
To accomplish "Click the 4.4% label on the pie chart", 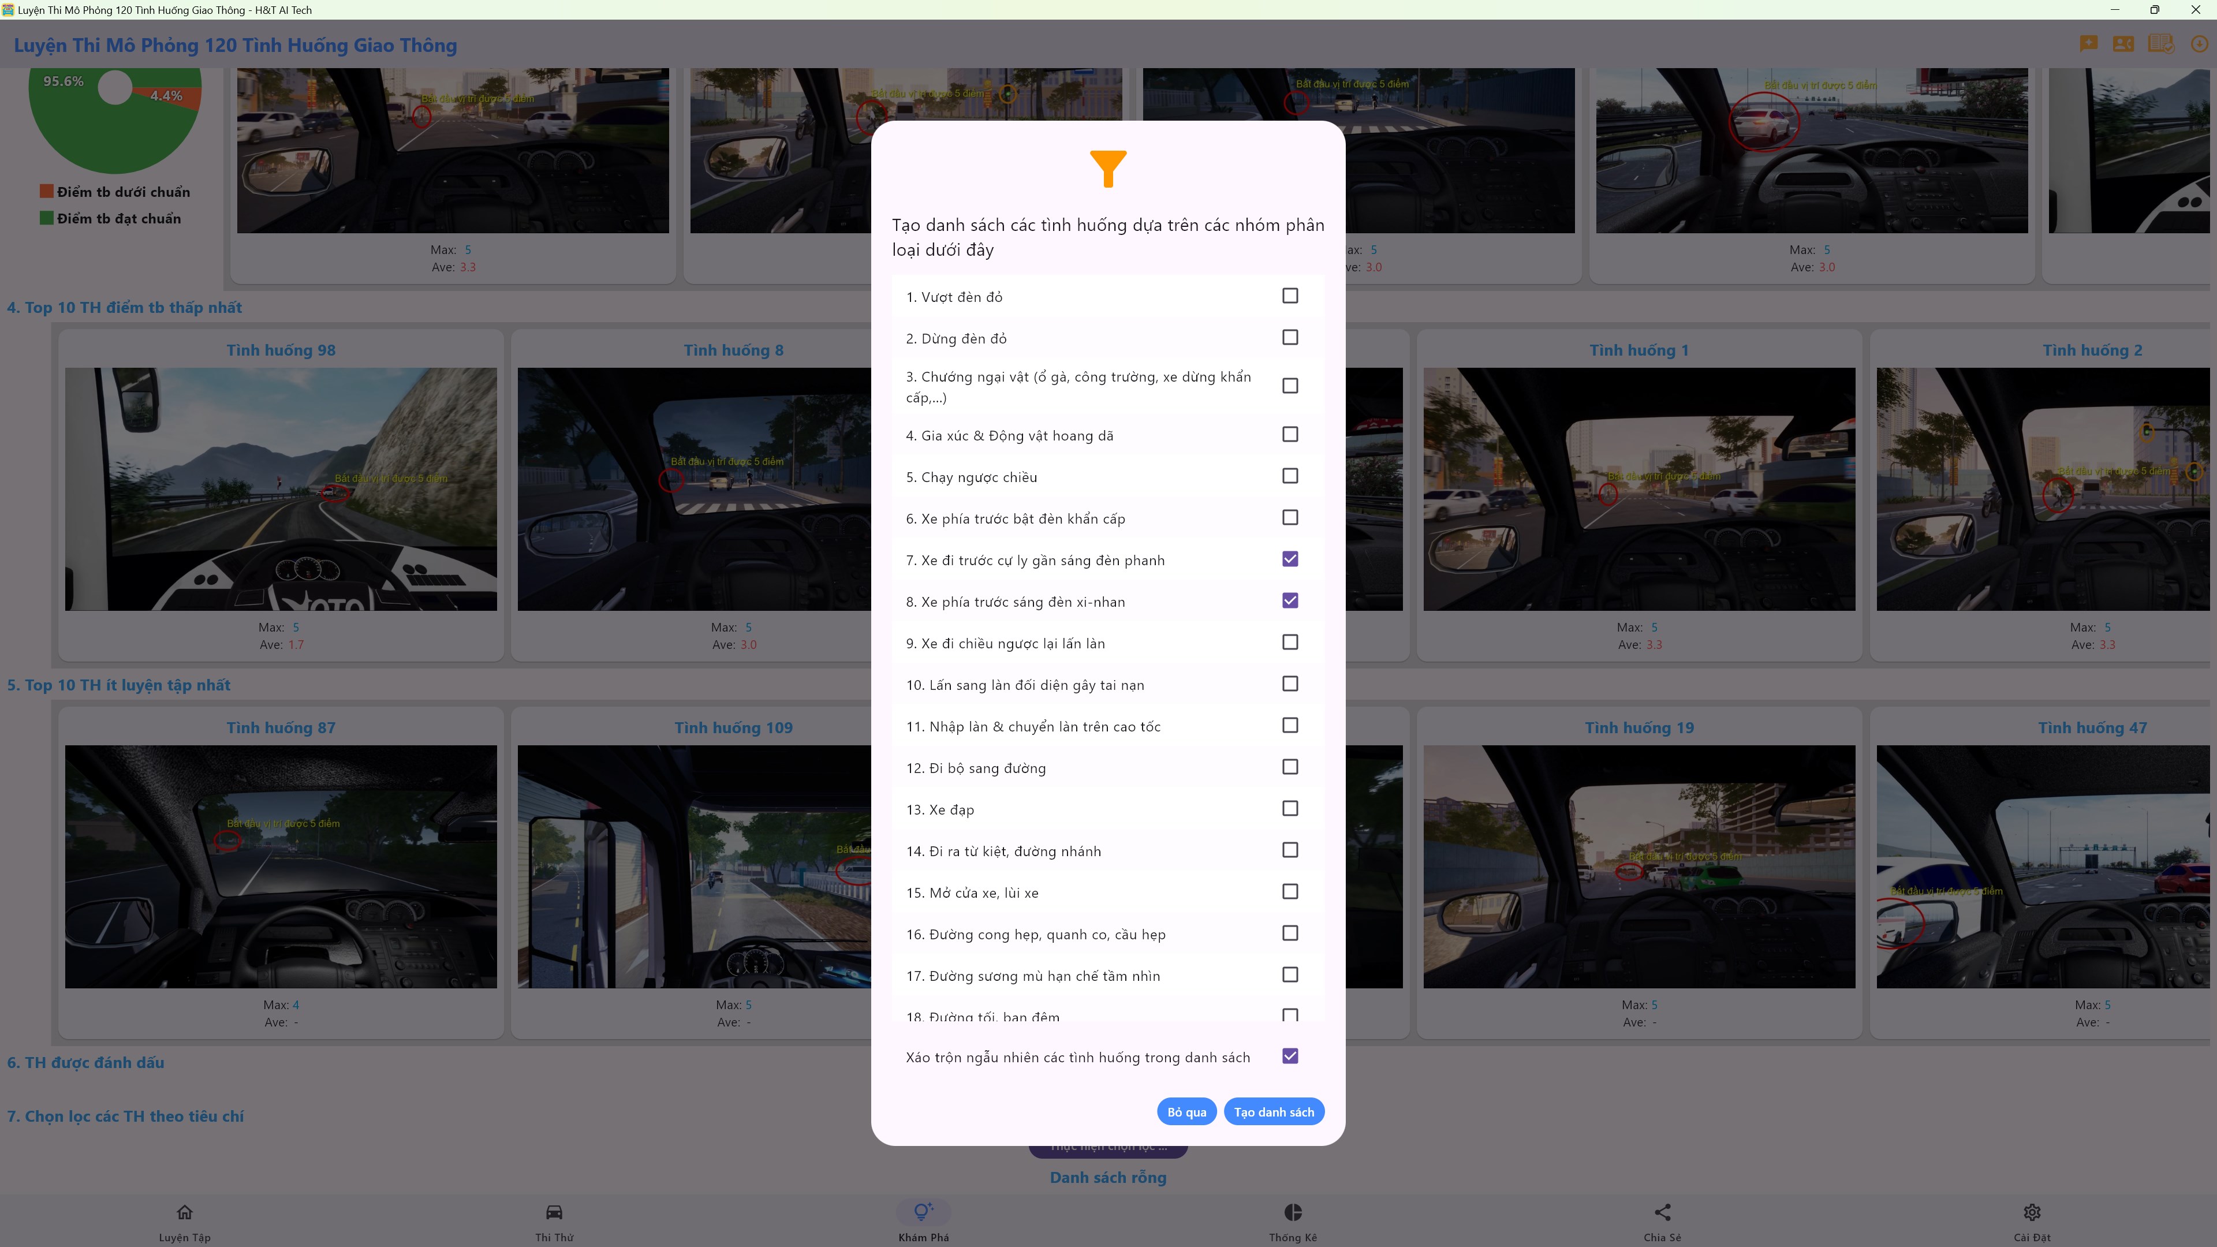I will point(166,95).
